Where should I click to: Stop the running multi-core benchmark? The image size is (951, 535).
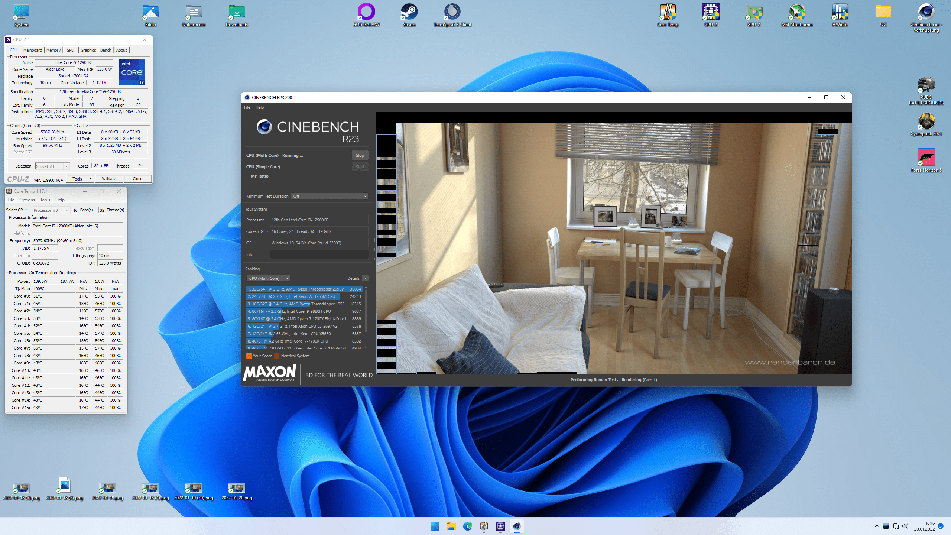coord(360,155)
